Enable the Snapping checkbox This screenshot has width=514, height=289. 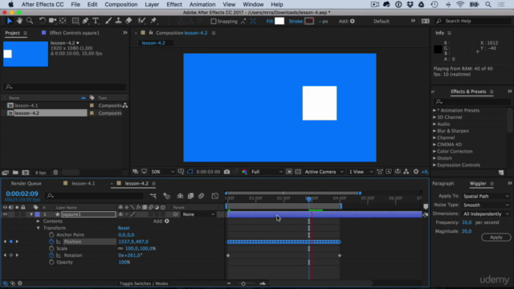tap(214, 22)
